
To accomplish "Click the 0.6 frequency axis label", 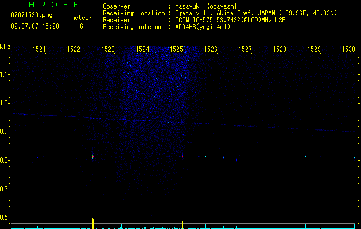I will click(5, 218).
